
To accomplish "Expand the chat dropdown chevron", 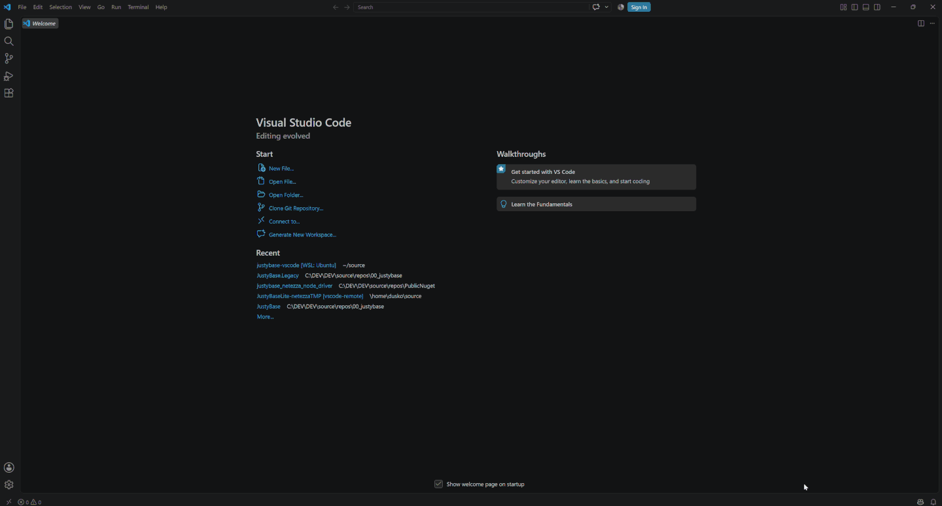I will (607, 7).
